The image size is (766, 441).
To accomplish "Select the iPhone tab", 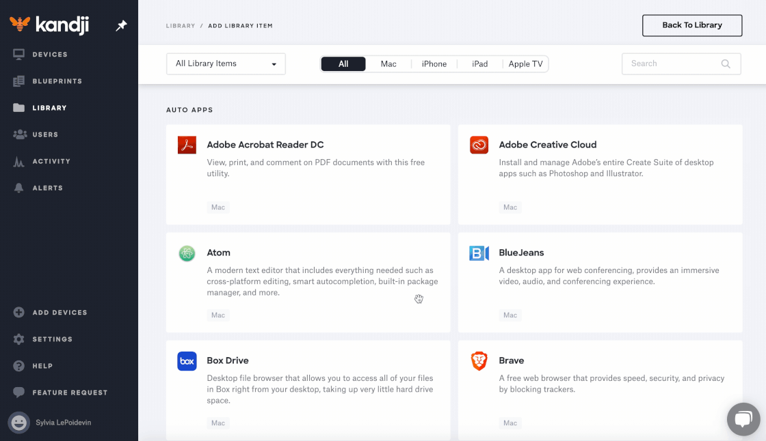I will [434, 63].
